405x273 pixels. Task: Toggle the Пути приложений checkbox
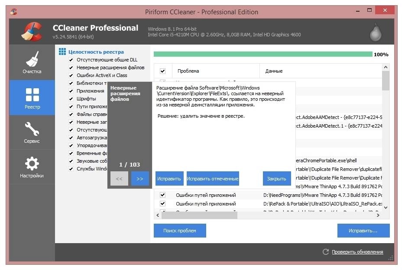[71, 106]
